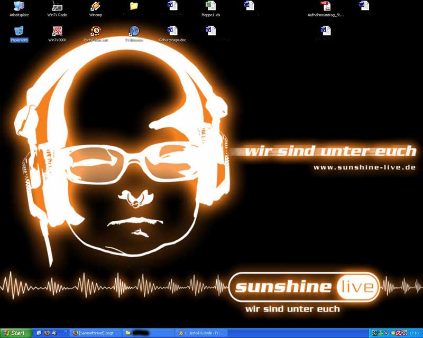Launch Firefox from the quick launch bar
Viewport: 423px width, 338px height.
click(47, 333)
